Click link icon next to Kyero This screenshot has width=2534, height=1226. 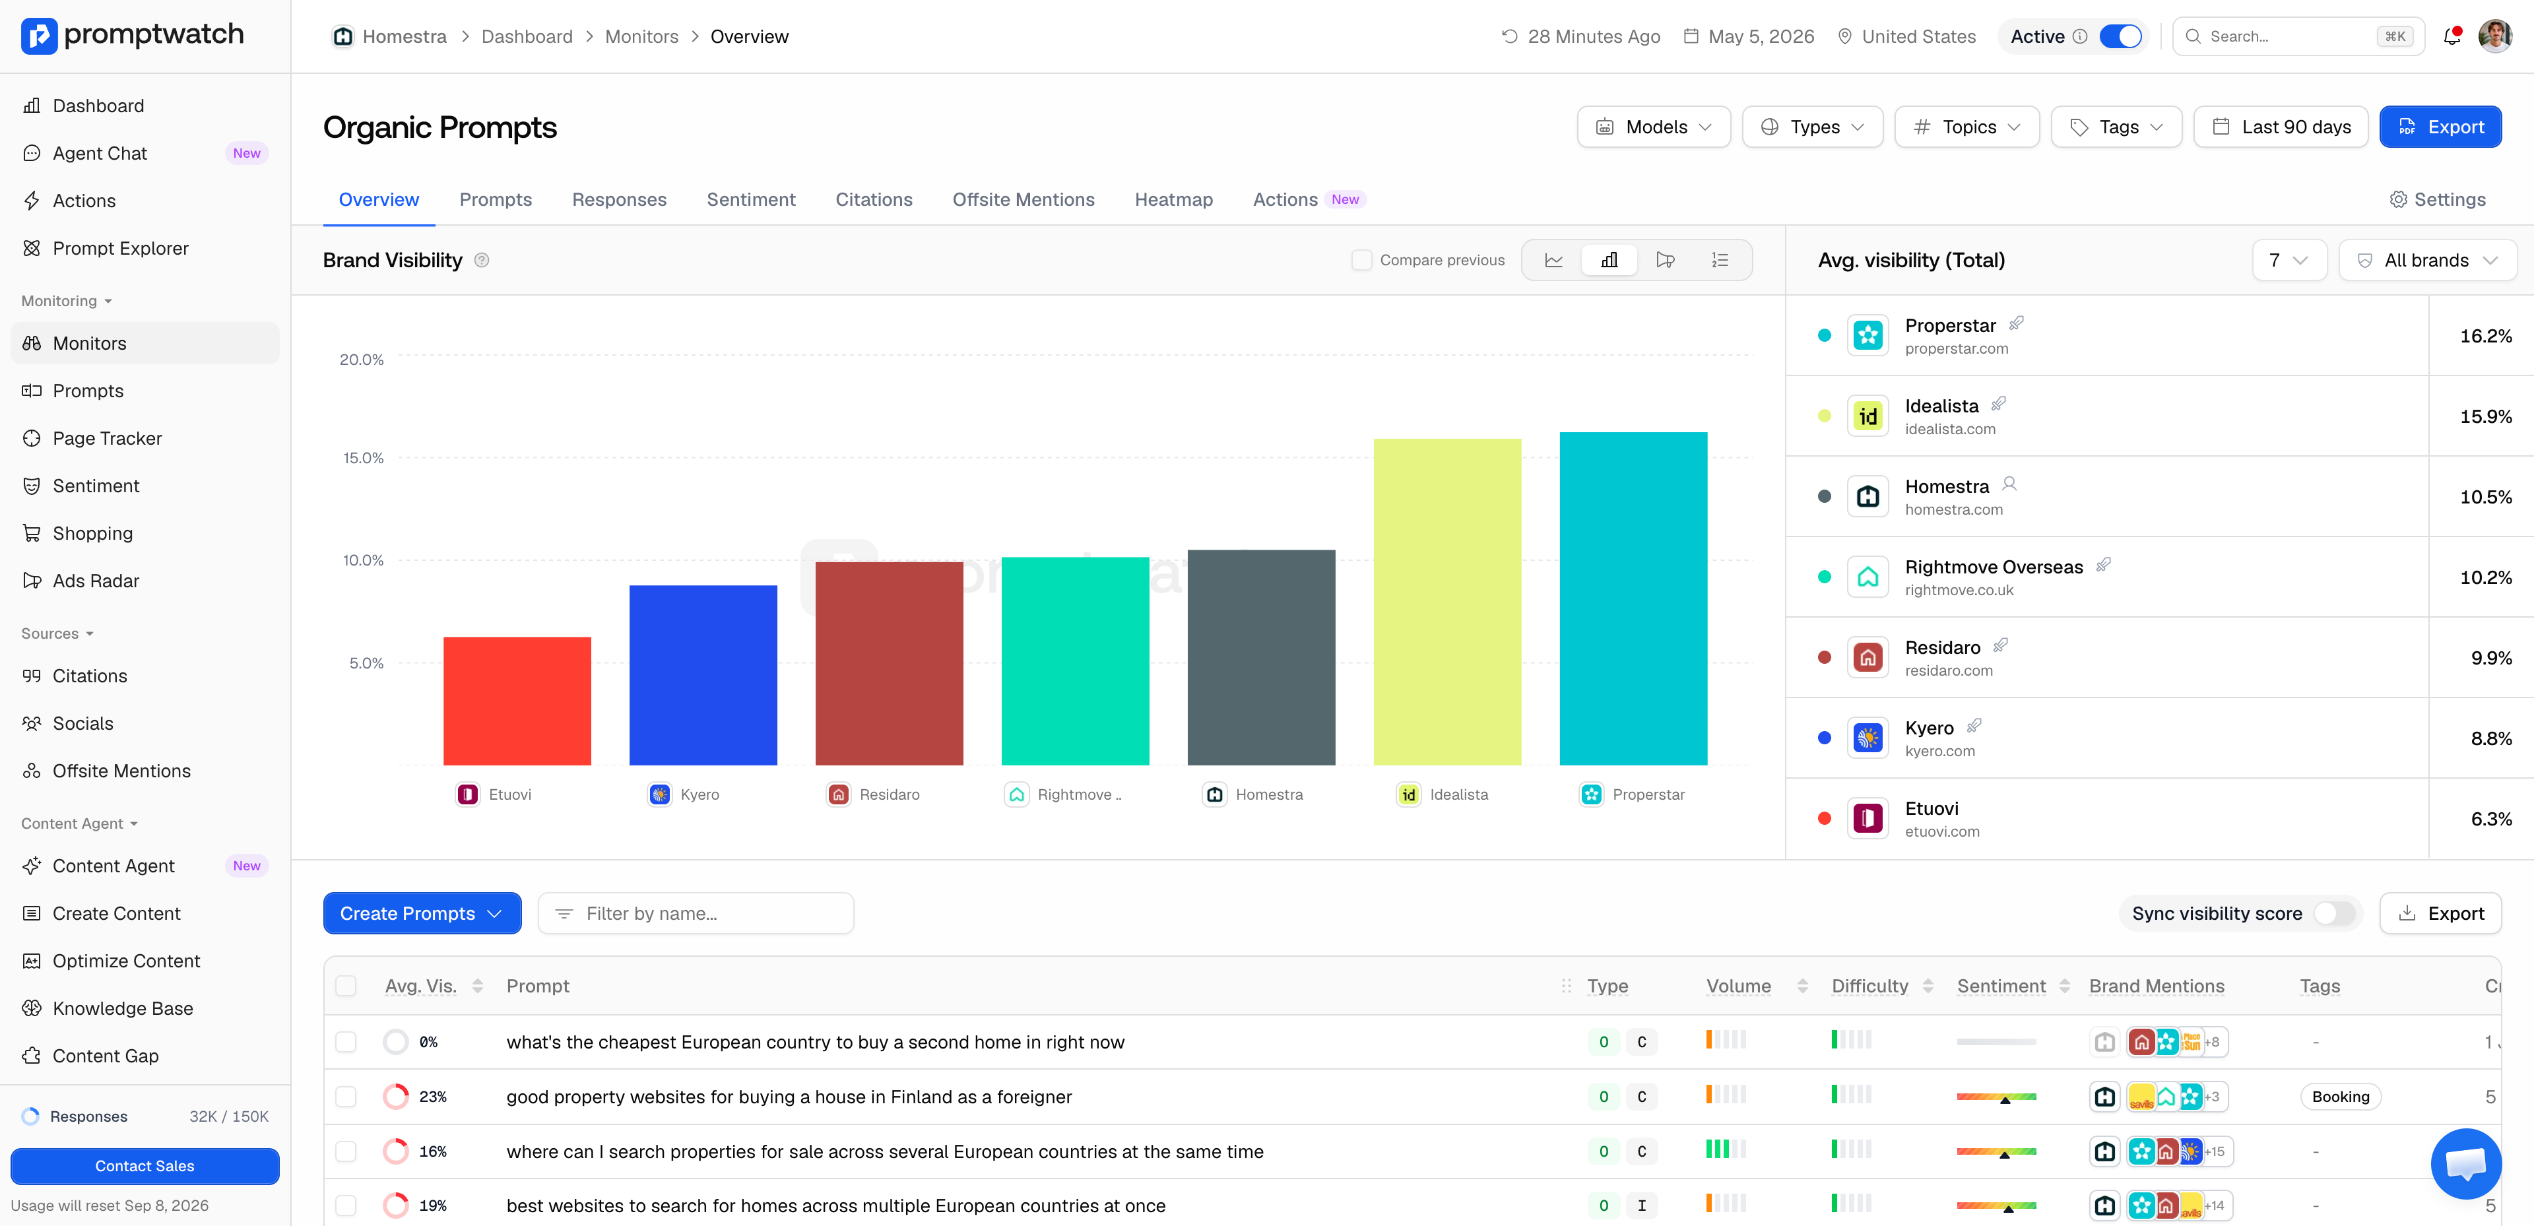[1974, 726]
